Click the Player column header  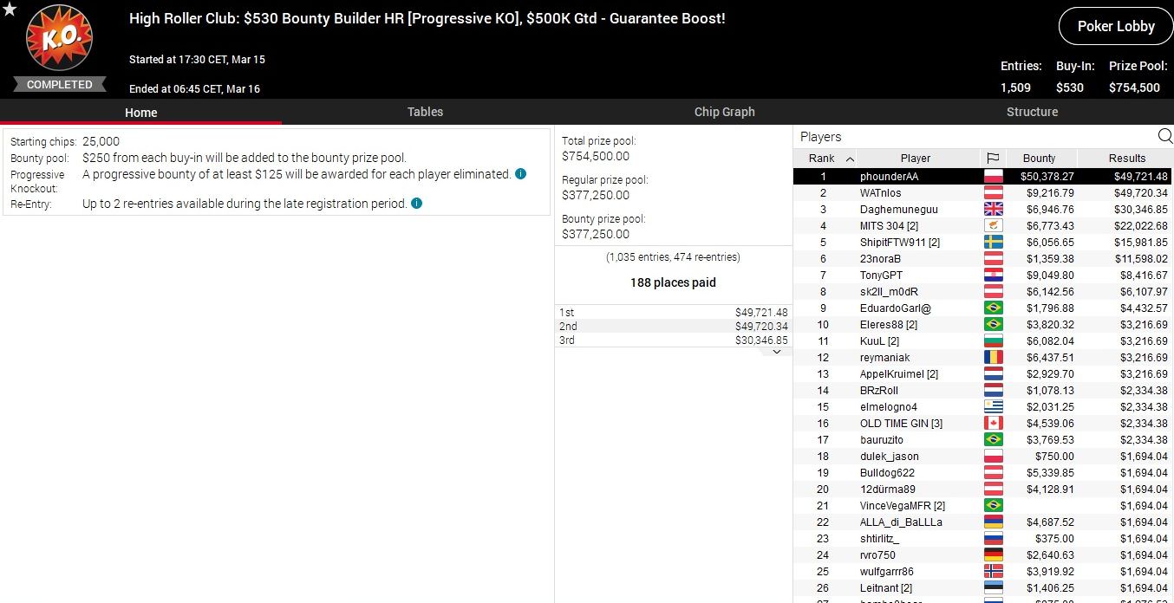915,159
